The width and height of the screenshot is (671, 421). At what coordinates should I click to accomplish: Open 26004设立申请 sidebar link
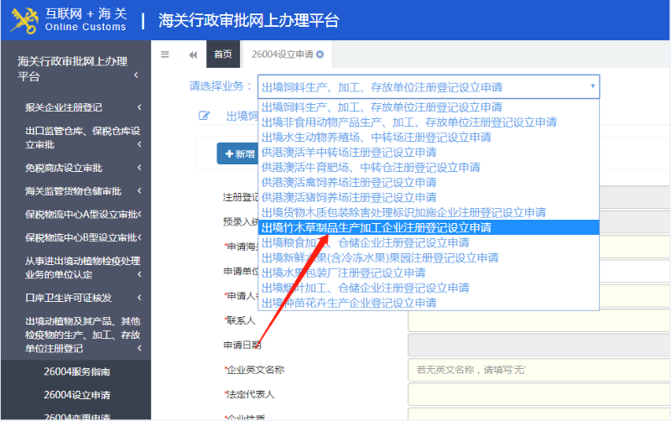coord(76,395)
